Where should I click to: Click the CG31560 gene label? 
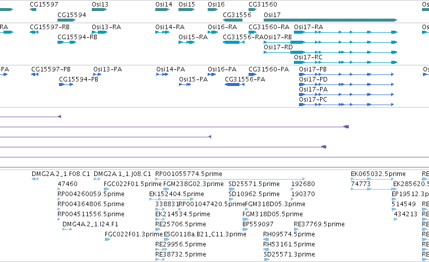[x=263, y=5]
